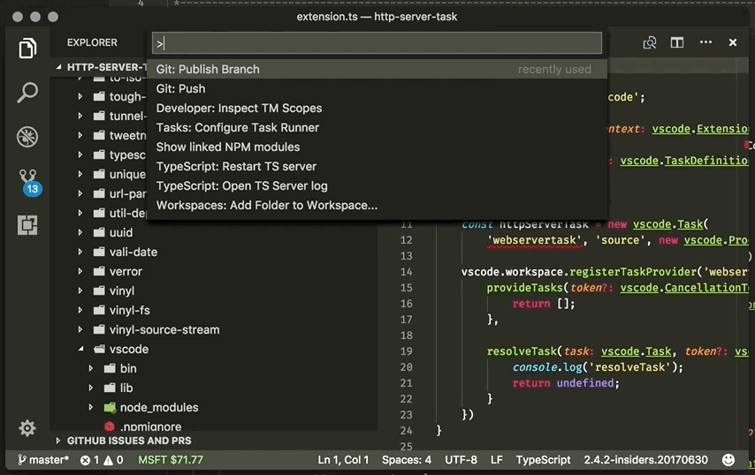Expand the vinyl folder arrow
This screenshot has width=755, height=475.
coord(80,290)
